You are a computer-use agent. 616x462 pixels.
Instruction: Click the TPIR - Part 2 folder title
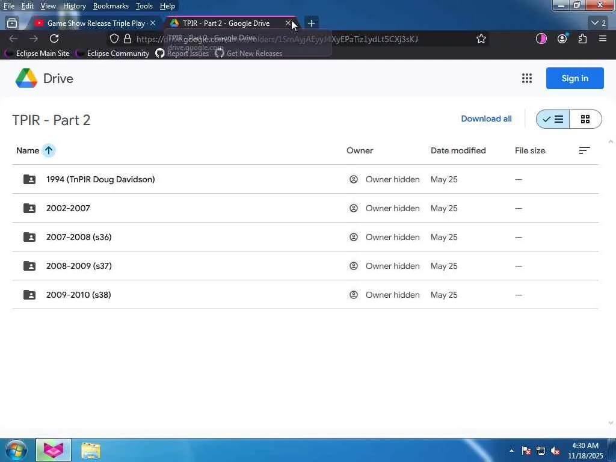(51, 120)
